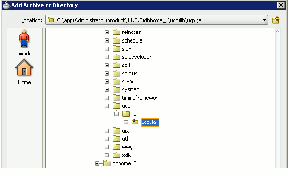Expand the srvm folder
Image resolution: width=288 pixels, height=177 pixels.
pyautogui.click(x=107, y=82)
